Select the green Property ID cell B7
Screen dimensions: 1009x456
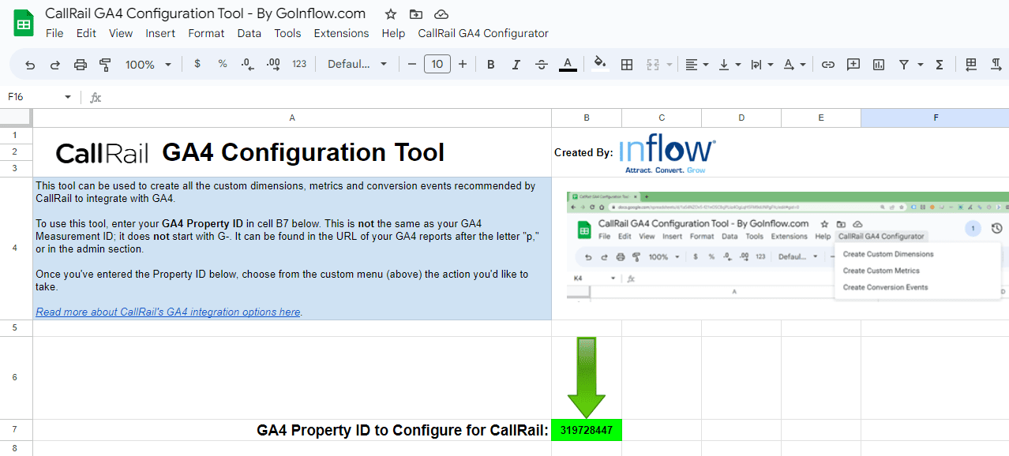[586, 430]
